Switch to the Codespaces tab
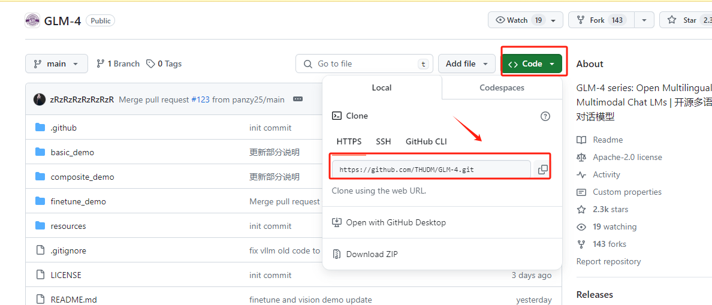 [x=502, y=87]
